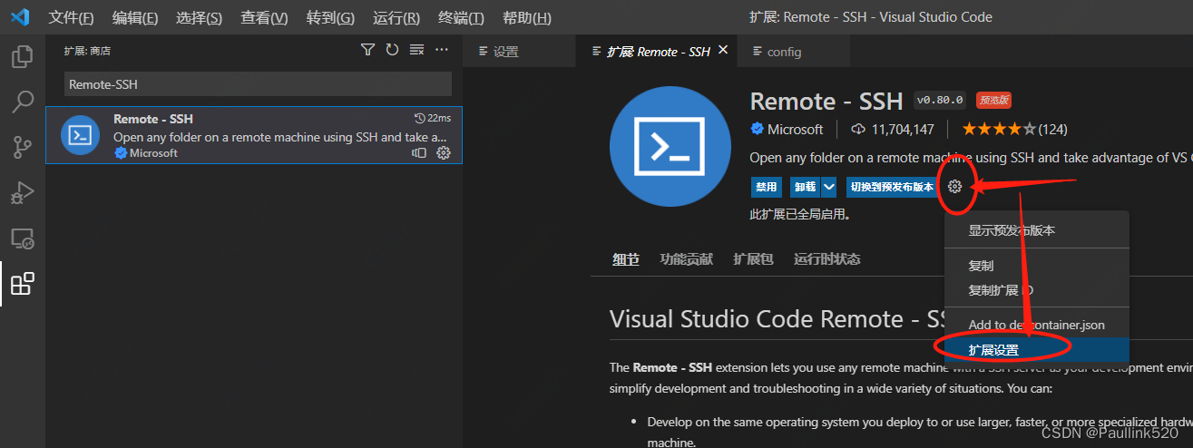Close the Remote - SSH extension tab
1193x448 pixels.
(723, 51)
